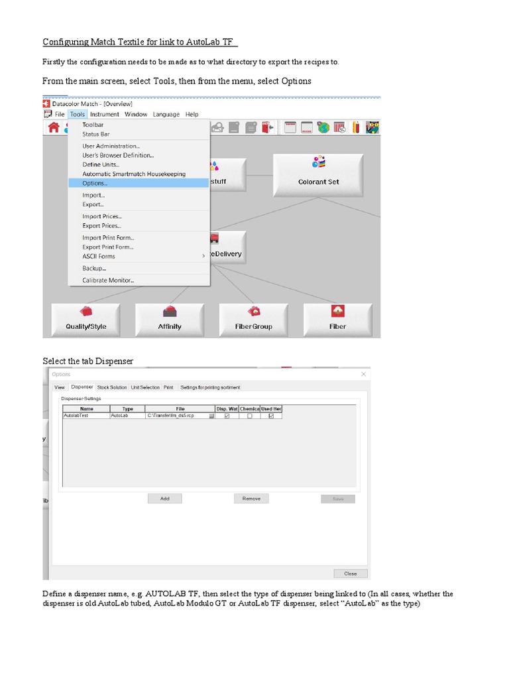Click the Close button in Options
The width and height of the screenshot is (509, 679).
click(x=351, y=574)
